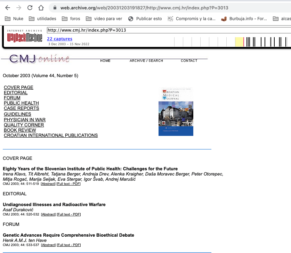Open the utilidades bookmarks folder
291x253 pixels.
point(42,18)
